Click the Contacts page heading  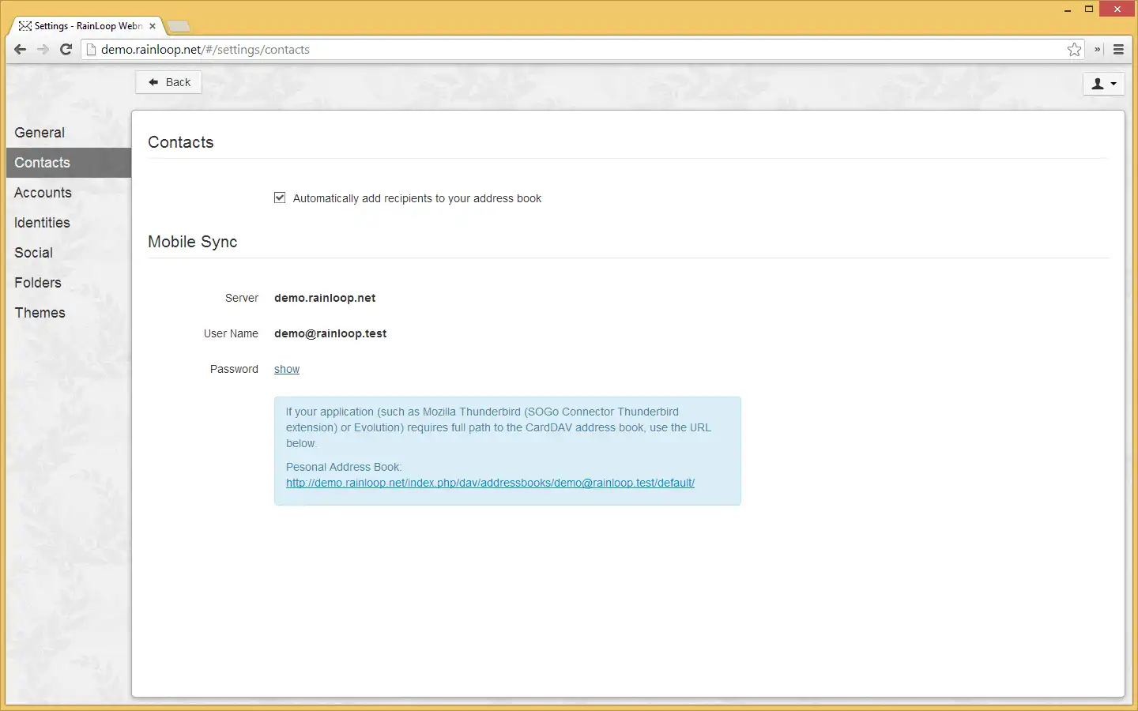[x=181, y=142]
